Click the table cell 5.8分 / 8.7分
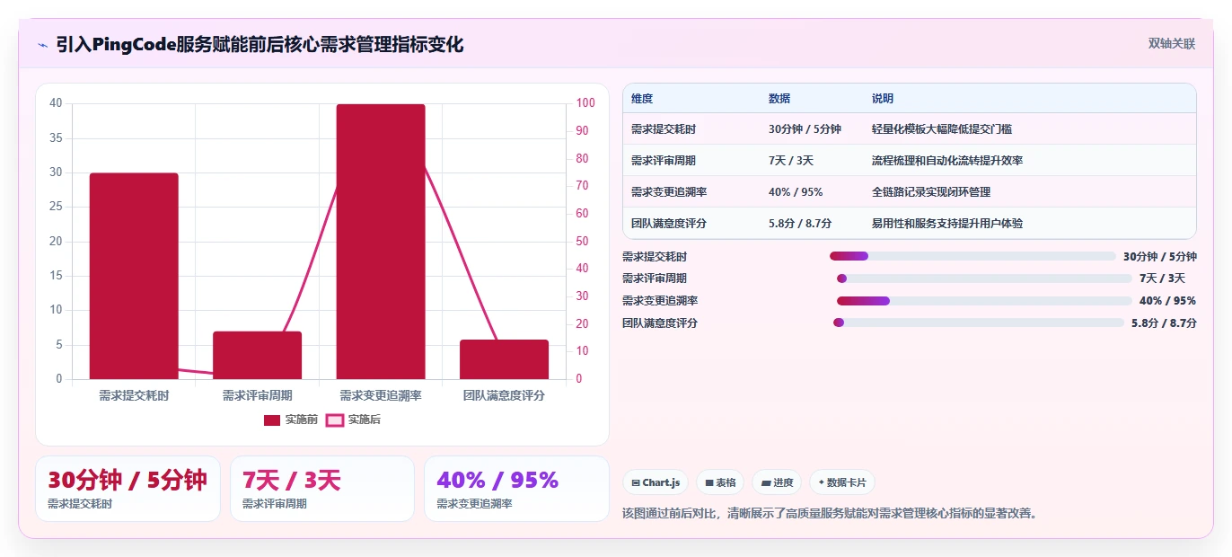 click(x=800, y=224)
